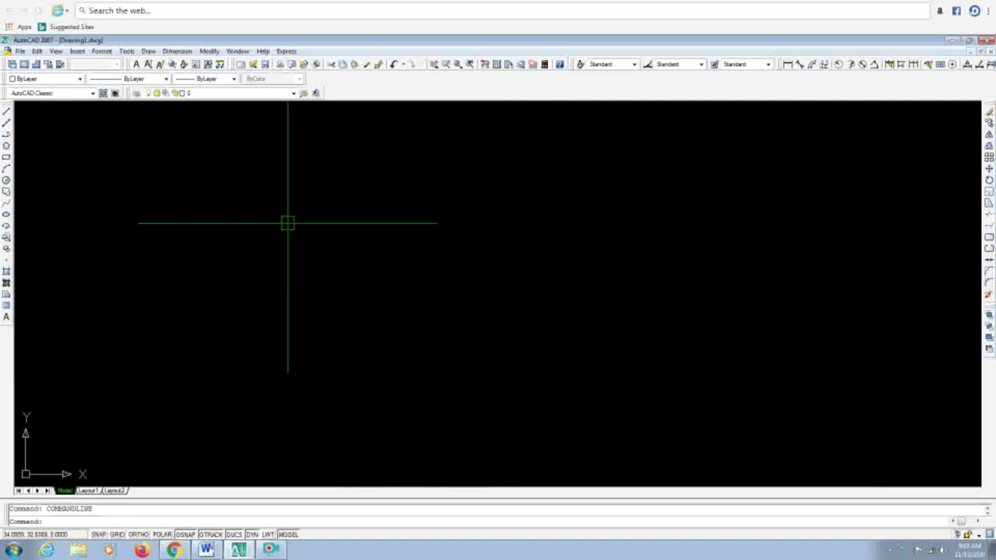Select the Erase tool in Modify toolbar
The image size is (996, 560).
[989, 111]
